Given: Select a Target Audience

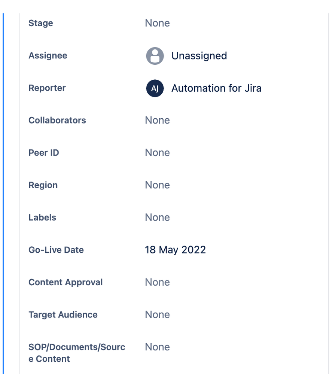Looking at the screenshot, I should [157, 314].
